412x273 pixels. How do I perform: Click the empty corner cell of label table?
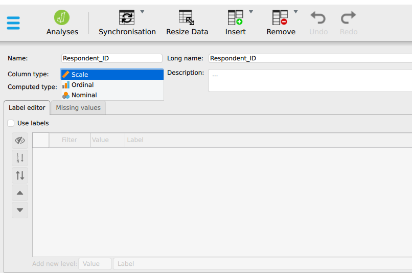coord(41,140)
